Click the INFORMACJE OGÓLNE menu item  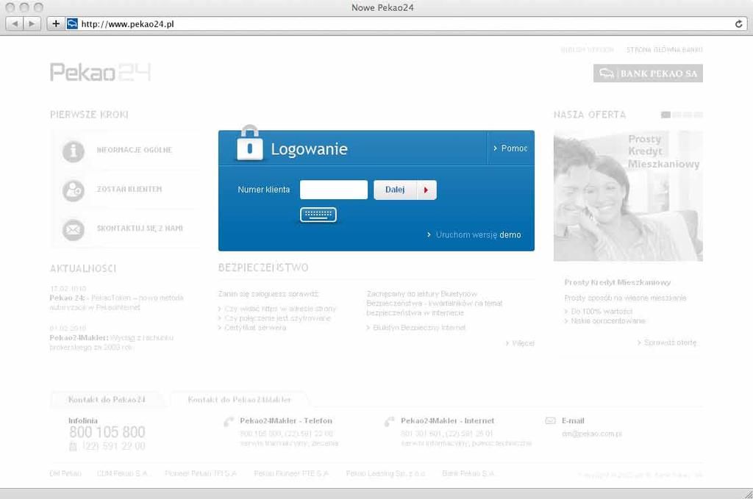tap(134, 150)
